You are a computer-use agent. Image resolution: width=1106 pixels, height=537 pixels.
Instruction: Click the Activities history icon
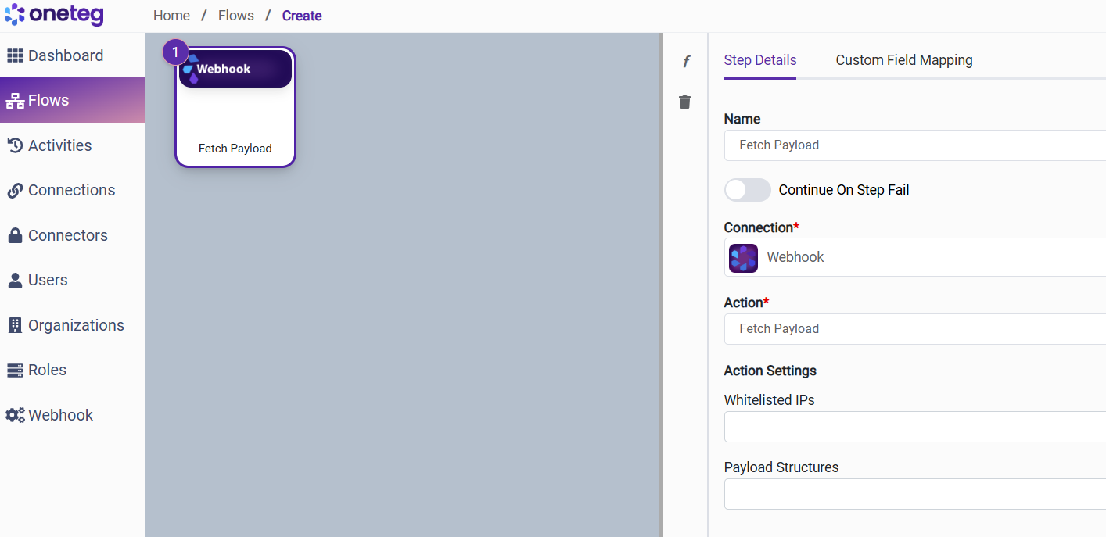coord(15,145)
